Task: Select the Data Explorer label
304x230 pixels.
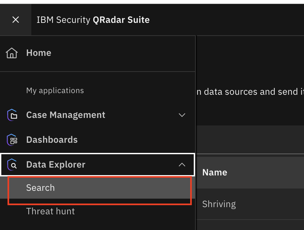Action: click(x=56, y=165)
